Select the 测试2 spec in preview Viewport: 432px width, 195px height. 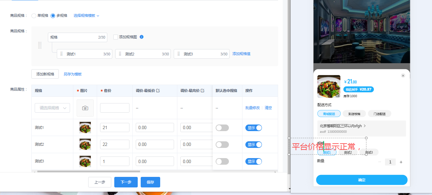coord(348,152)
